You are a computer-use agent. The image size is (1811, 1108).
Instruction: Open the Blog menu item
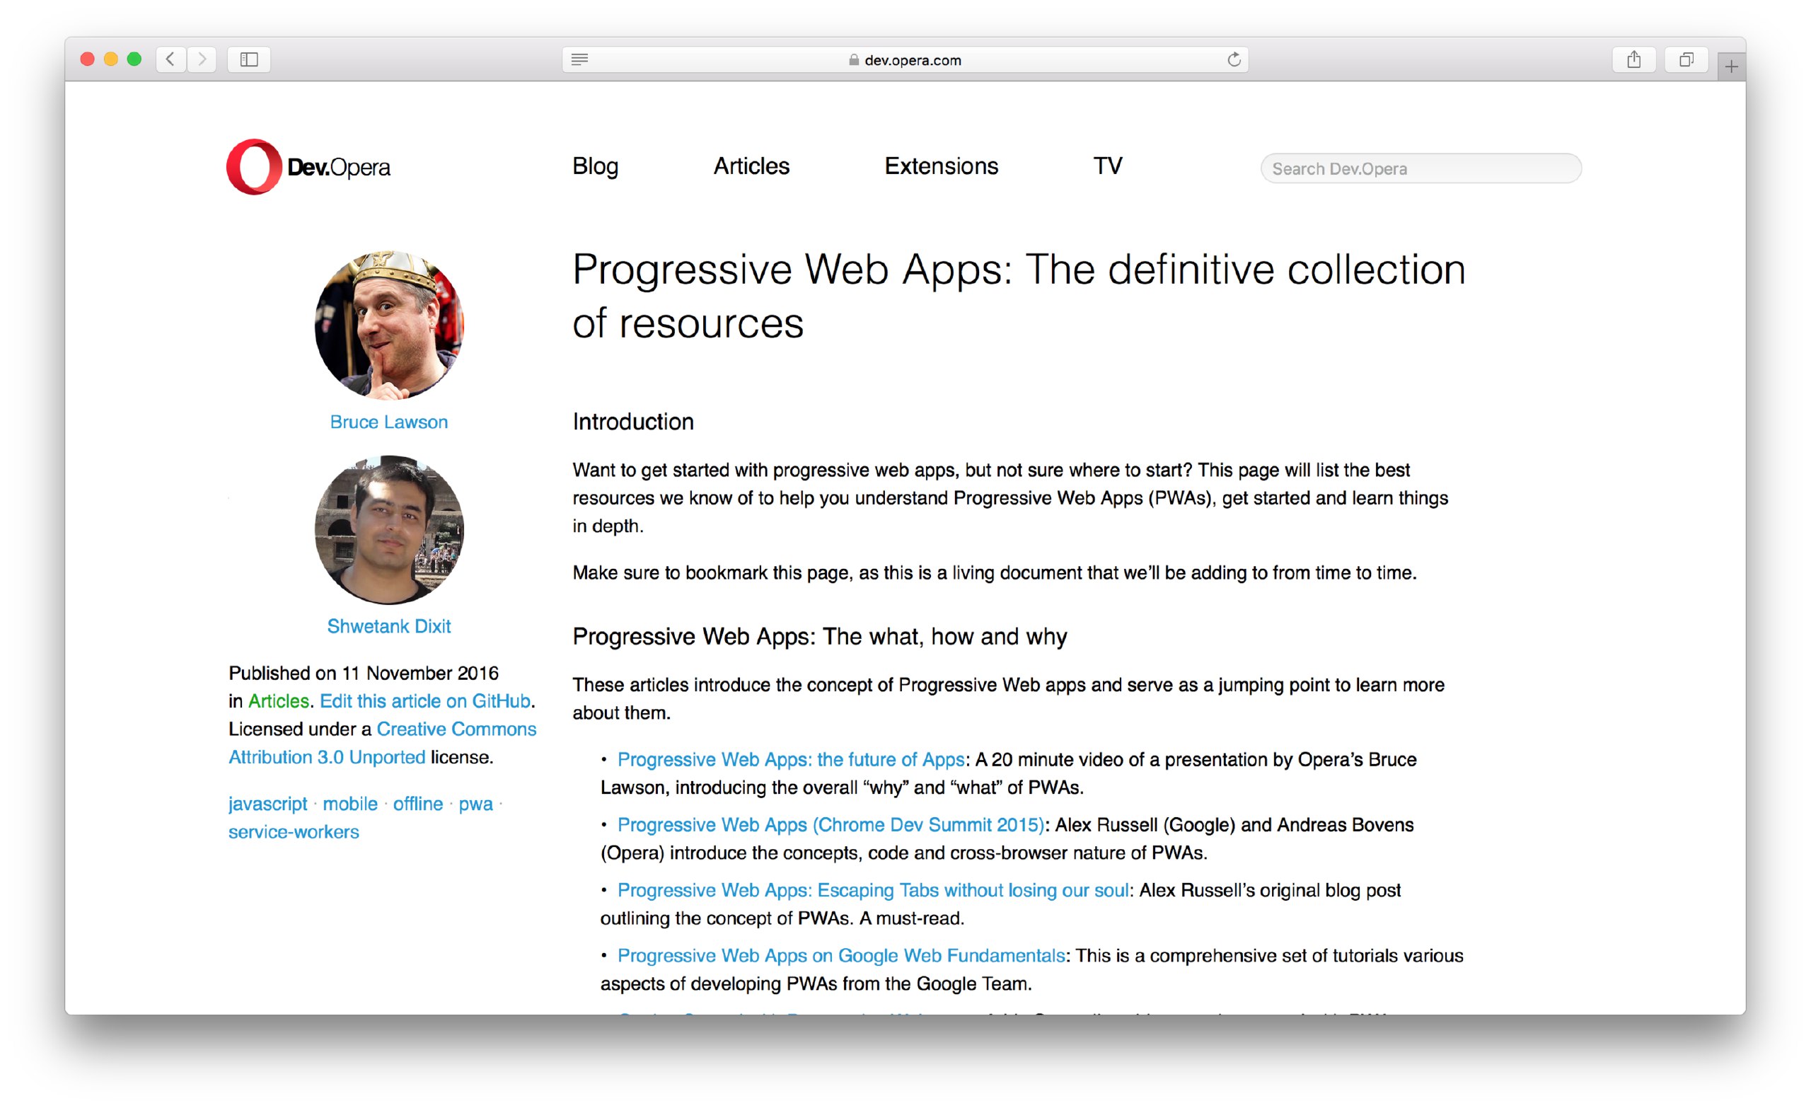click(596, 166)
